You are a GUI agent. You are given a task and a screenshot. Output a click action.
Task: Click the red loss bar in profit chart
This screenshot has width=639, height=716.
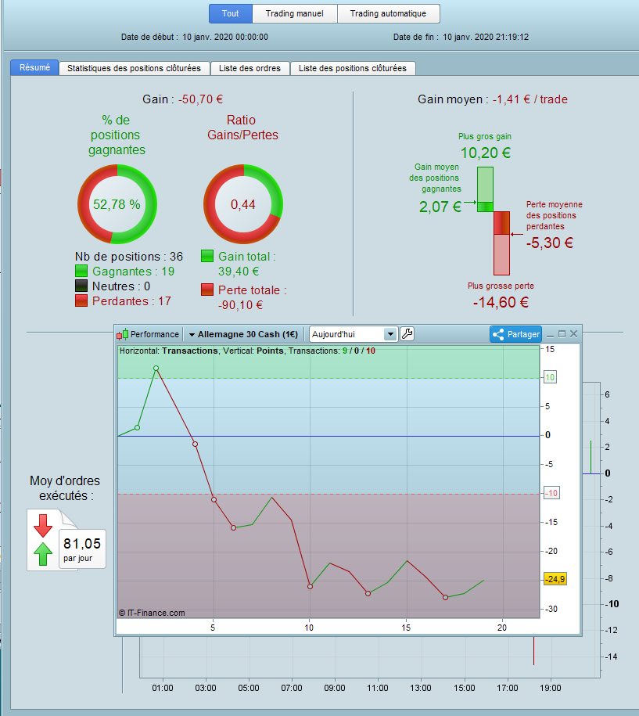tap(501, 243)
